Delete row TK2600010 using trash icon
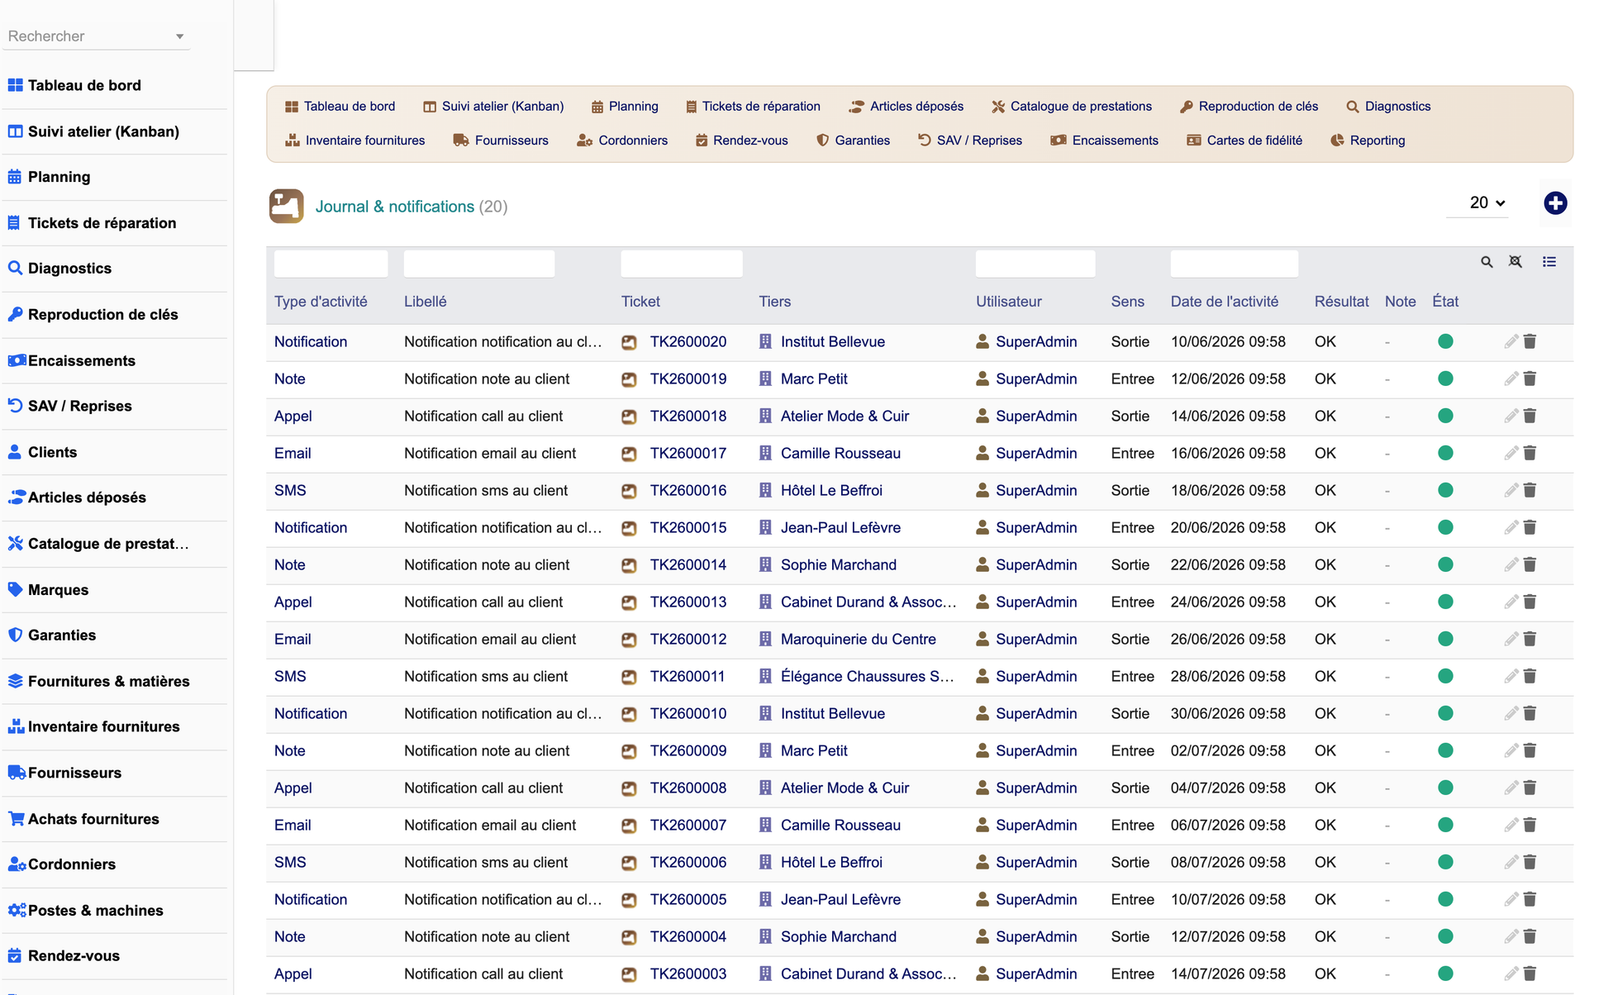The height and width of the screenshot is (995, 1608). (1530, 713)
